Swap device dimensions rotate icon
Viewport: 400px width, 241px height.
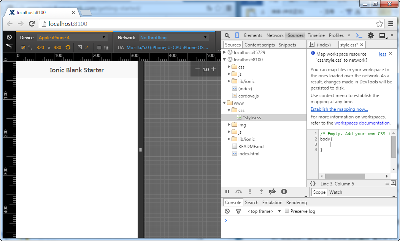pos(68,47)
